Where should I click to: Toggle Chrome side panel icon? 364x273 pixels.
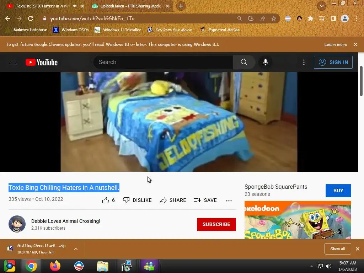(333, 18)
